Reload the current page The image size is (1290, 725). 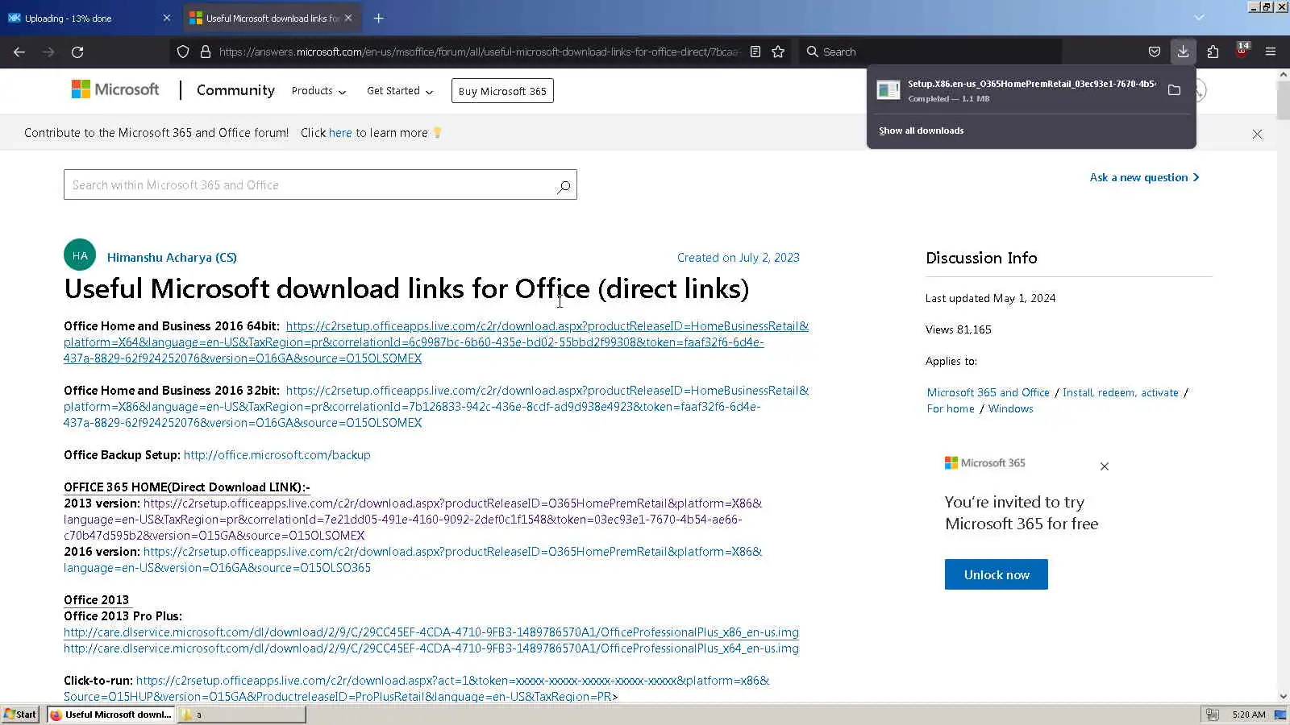[x=77, y=52]
